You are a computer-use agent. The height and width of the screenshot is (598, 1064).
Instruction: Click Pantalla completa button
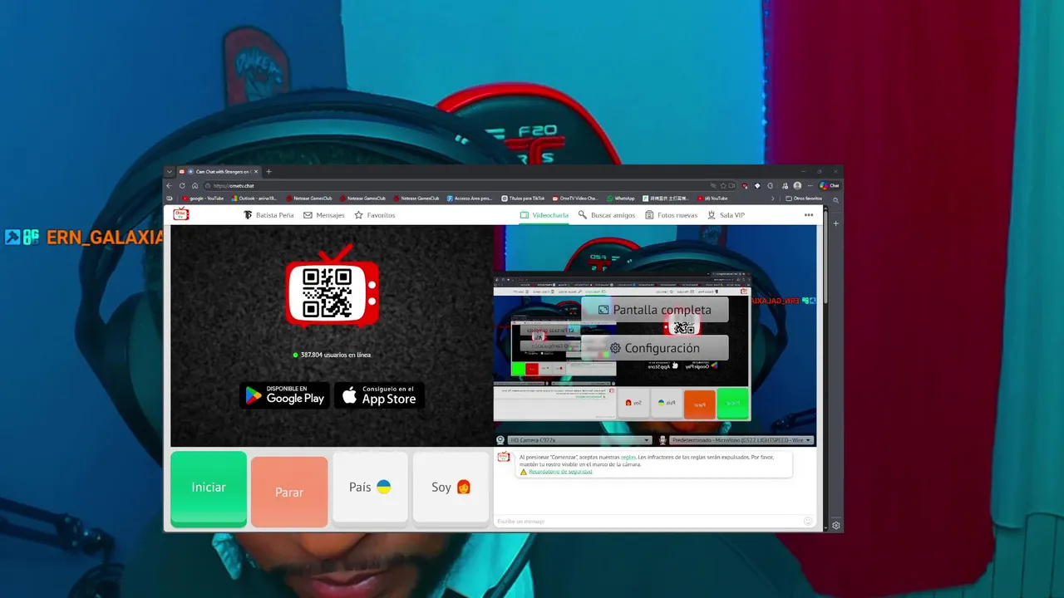tap(655, 310)
